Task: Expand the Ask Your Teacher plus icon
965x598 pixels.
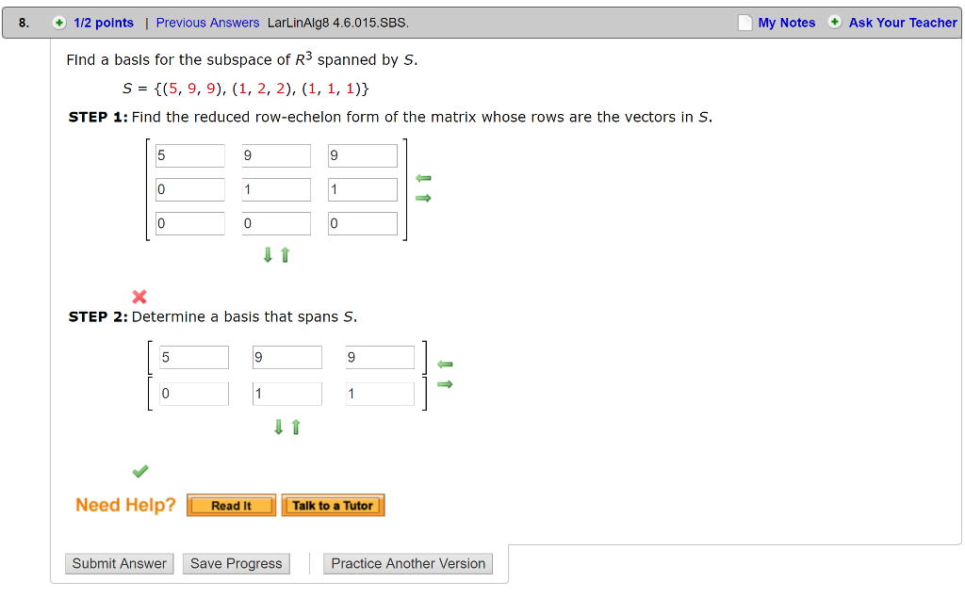Action: click(835, 23)
